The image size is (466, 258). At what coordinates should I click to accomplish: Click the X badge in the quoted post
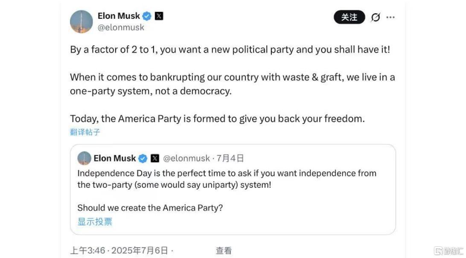pos(155,158)
